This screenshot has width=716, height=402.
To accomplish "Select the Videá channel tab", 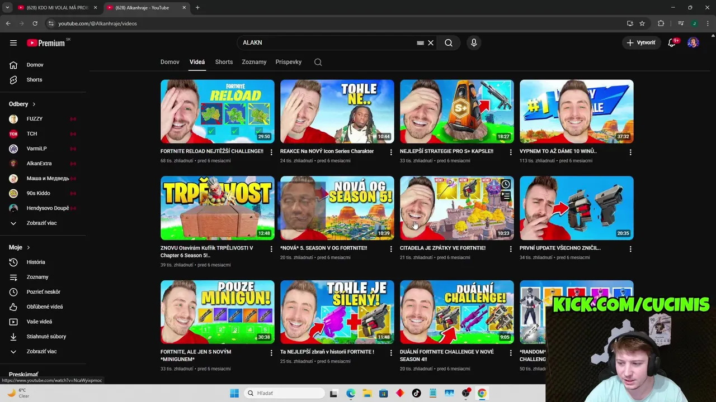I will [197, 62].
